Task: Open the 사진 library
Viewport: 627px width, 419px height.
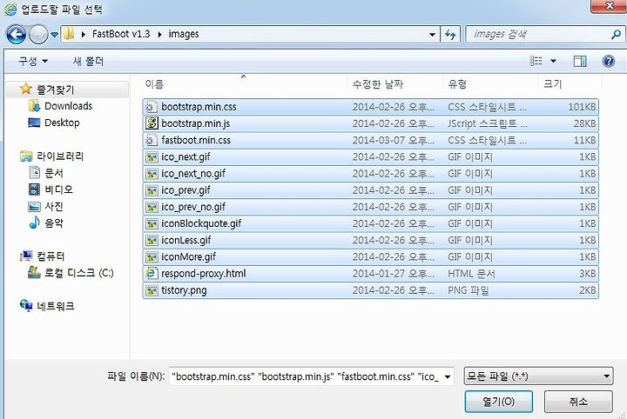Action: coord(54,206)
